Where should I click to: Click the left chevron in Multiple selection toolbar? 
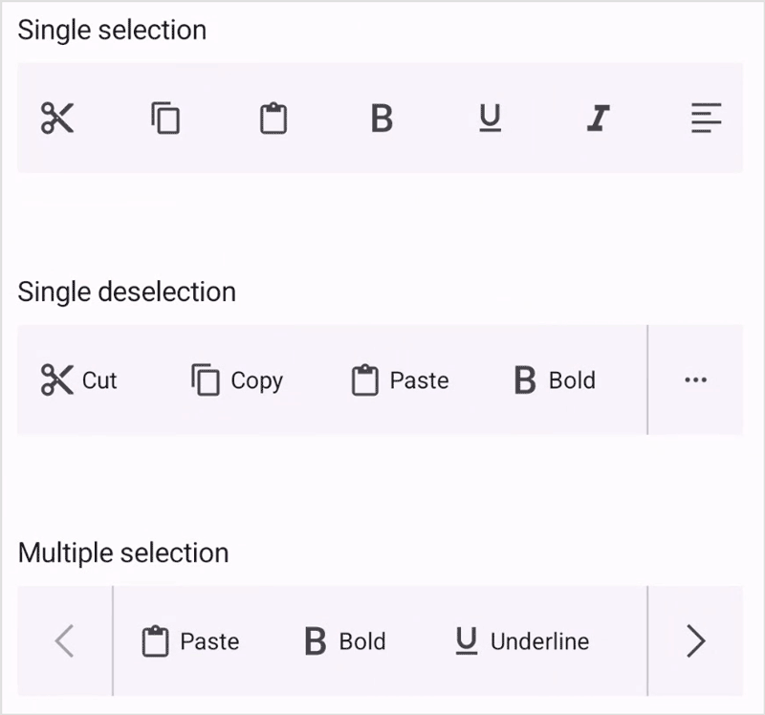(x=64, y=641)
